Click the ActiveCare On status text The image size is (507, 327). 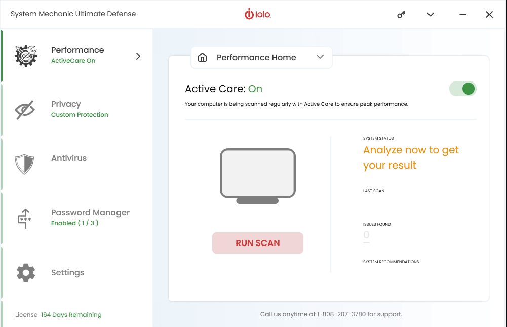73,61
